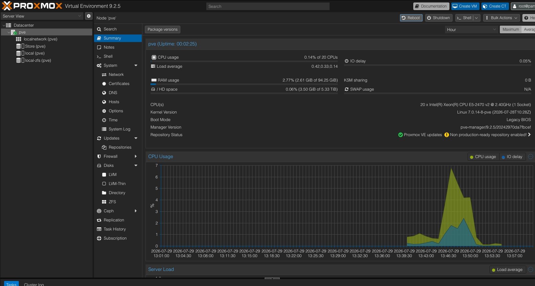Image resolution: width=535 pixels, height=286 pixels.
Task: Click the Server View gear settings icon
Action: [89, 16]
